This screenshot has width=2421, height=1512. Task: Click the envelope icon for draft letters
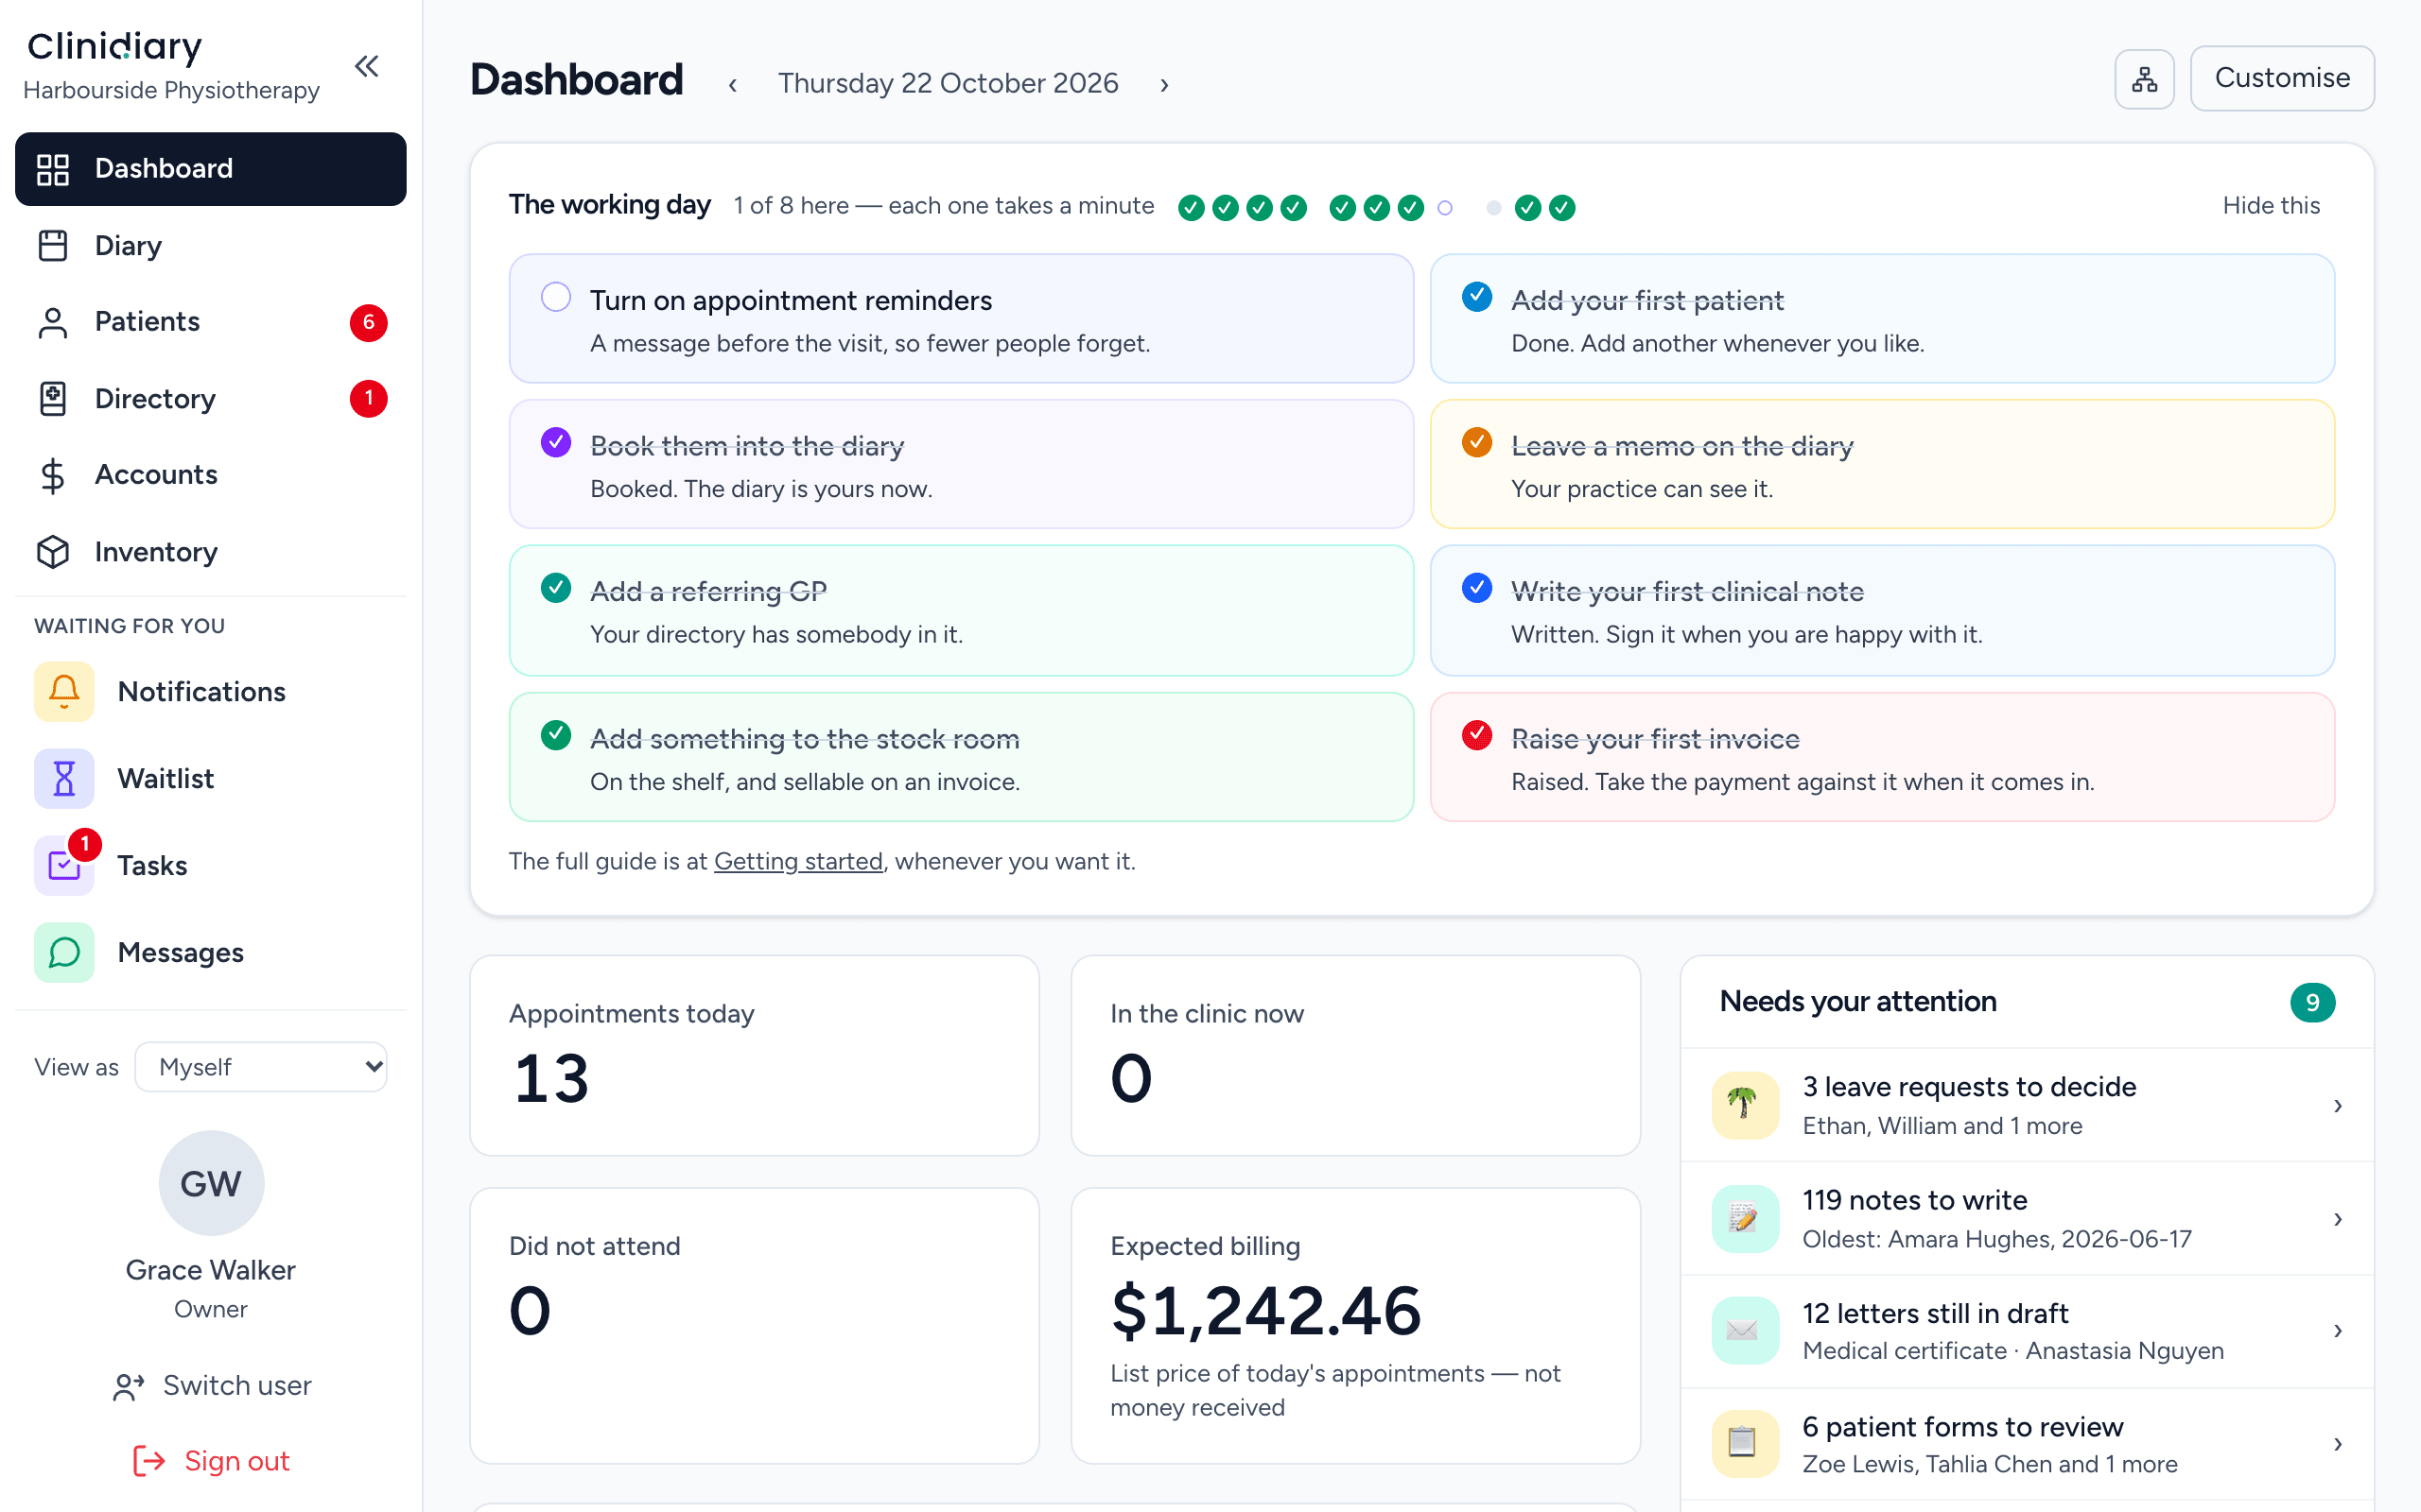coord(1745,1331)
